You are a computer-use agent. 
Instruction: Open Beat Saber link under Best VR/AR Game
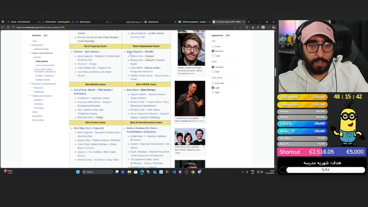(133, 90)
